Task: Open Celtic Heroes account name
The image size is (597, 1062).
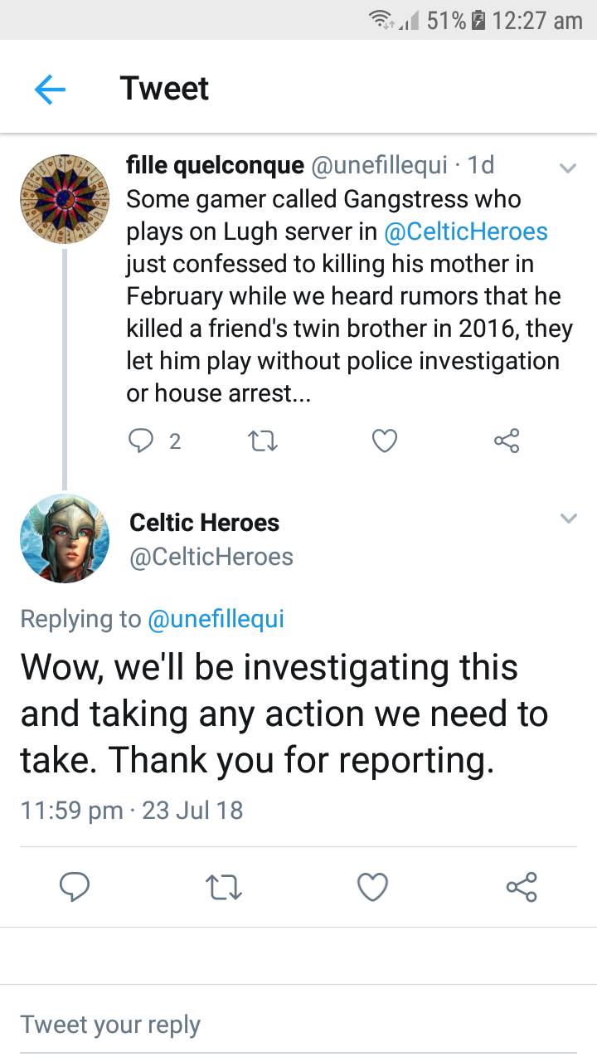Action: pyautogui.click(x=205, y=523)
